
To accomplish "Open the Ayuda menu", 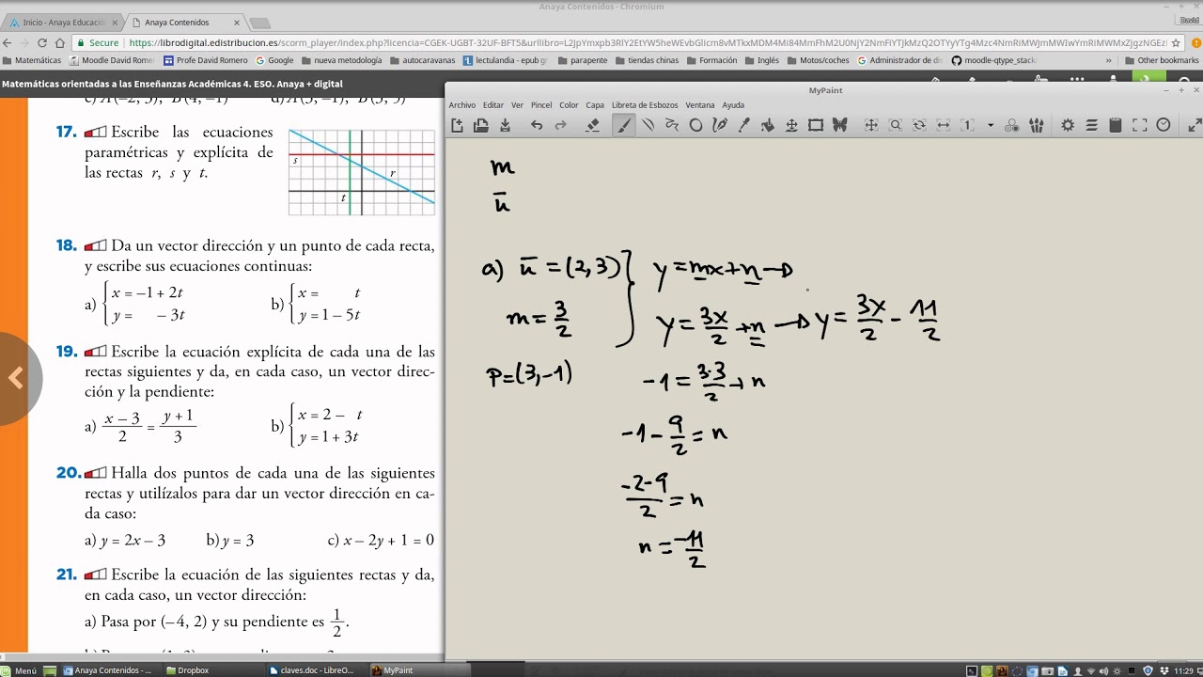I will [733, 105].
